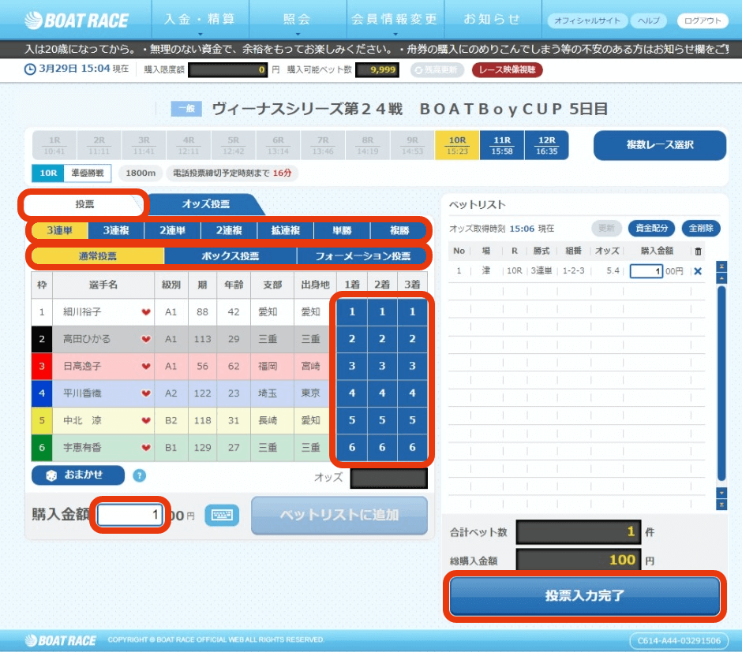Click the ログアウト button

tap(703, 20)
